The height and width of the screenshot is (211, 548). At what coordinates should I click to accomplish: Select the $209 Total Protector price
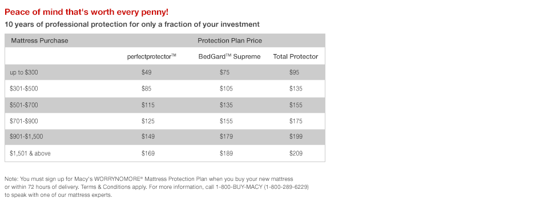[x=296, y=153]
